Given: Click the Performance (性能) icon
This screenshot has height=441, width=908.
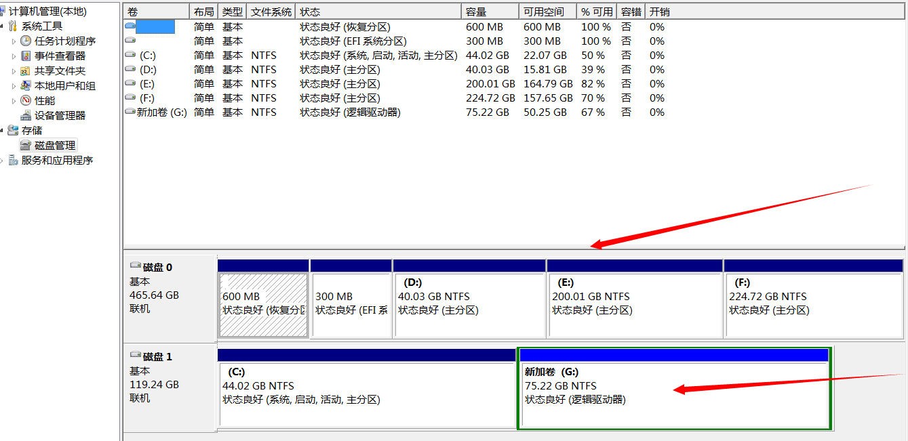Looking at the screenshot, I should pyautogui.click(x=26, y=101).
